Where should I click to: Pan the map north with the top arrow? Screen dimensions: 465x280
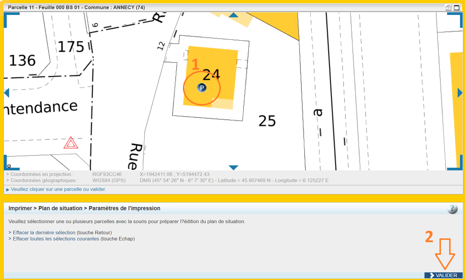[x=233, y=15]
